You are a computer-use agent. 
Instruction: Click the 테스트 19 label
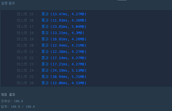(x=25, y=39)
